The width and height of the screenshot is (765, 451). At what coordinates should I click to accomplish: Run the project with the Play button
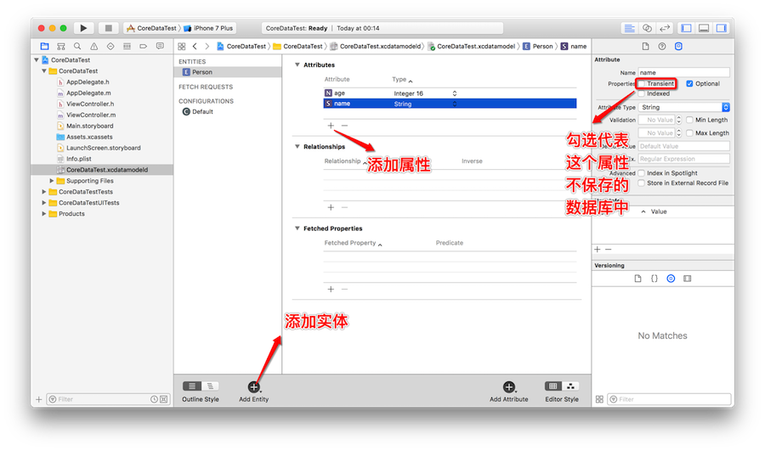83,28
